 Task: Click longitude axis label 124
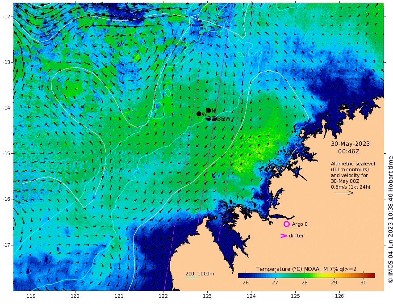[x=251, y=296]
